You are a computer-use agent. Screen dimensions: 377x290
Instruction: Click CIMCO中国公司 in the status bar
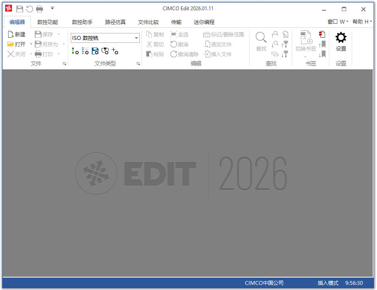coord(264,283)
